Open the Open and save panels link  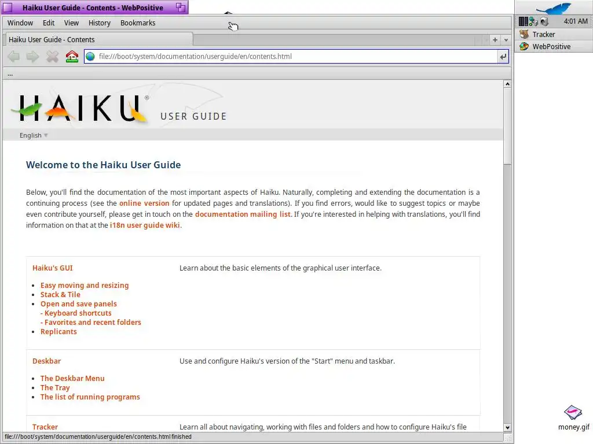point(79,304)
